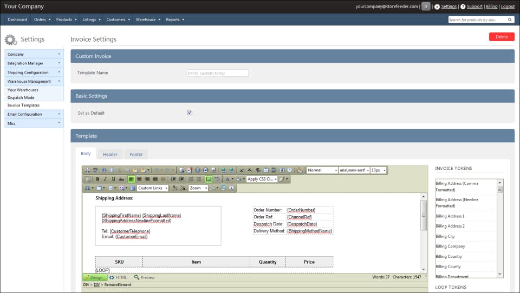Viewport: 520px width, 293px height.
Task: Insert a hyperlink with Link Manager
Action: [224, 170]
